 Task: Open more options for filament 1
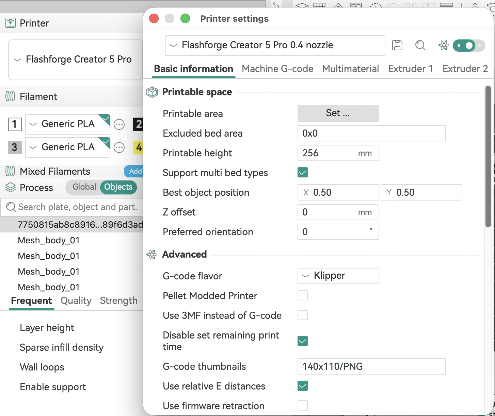(119, 124)
